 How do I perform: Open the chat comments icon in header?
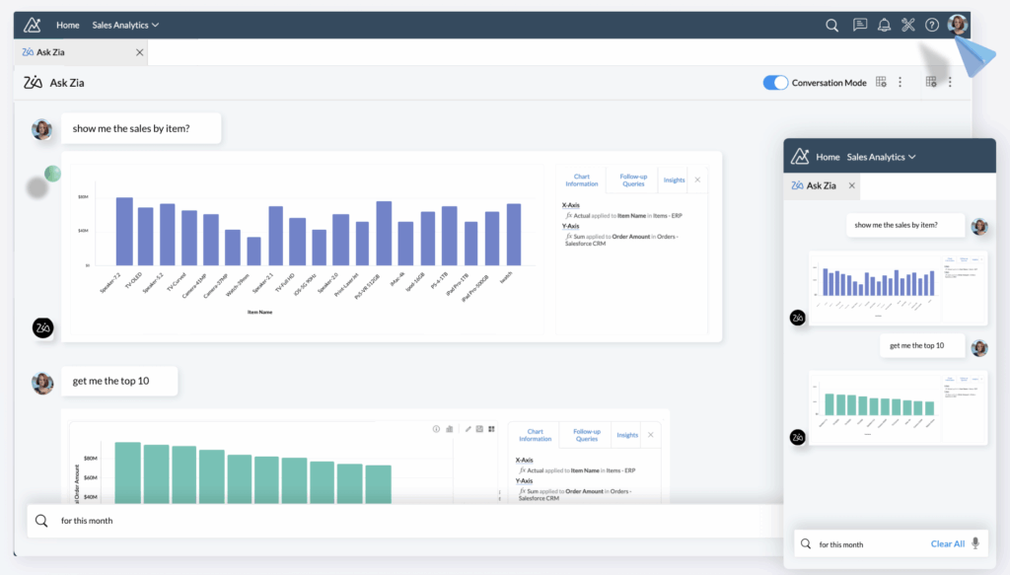[x=860, y=25]
